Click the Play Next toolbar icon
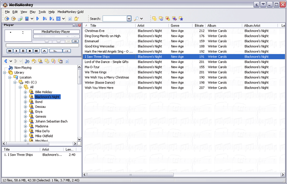Screen dimensions: 287x184 tap(45, 18)
